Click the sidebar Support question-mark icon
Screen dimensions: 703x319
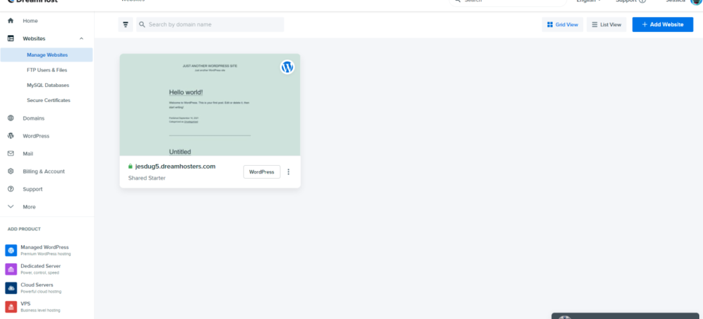(11, 189)
